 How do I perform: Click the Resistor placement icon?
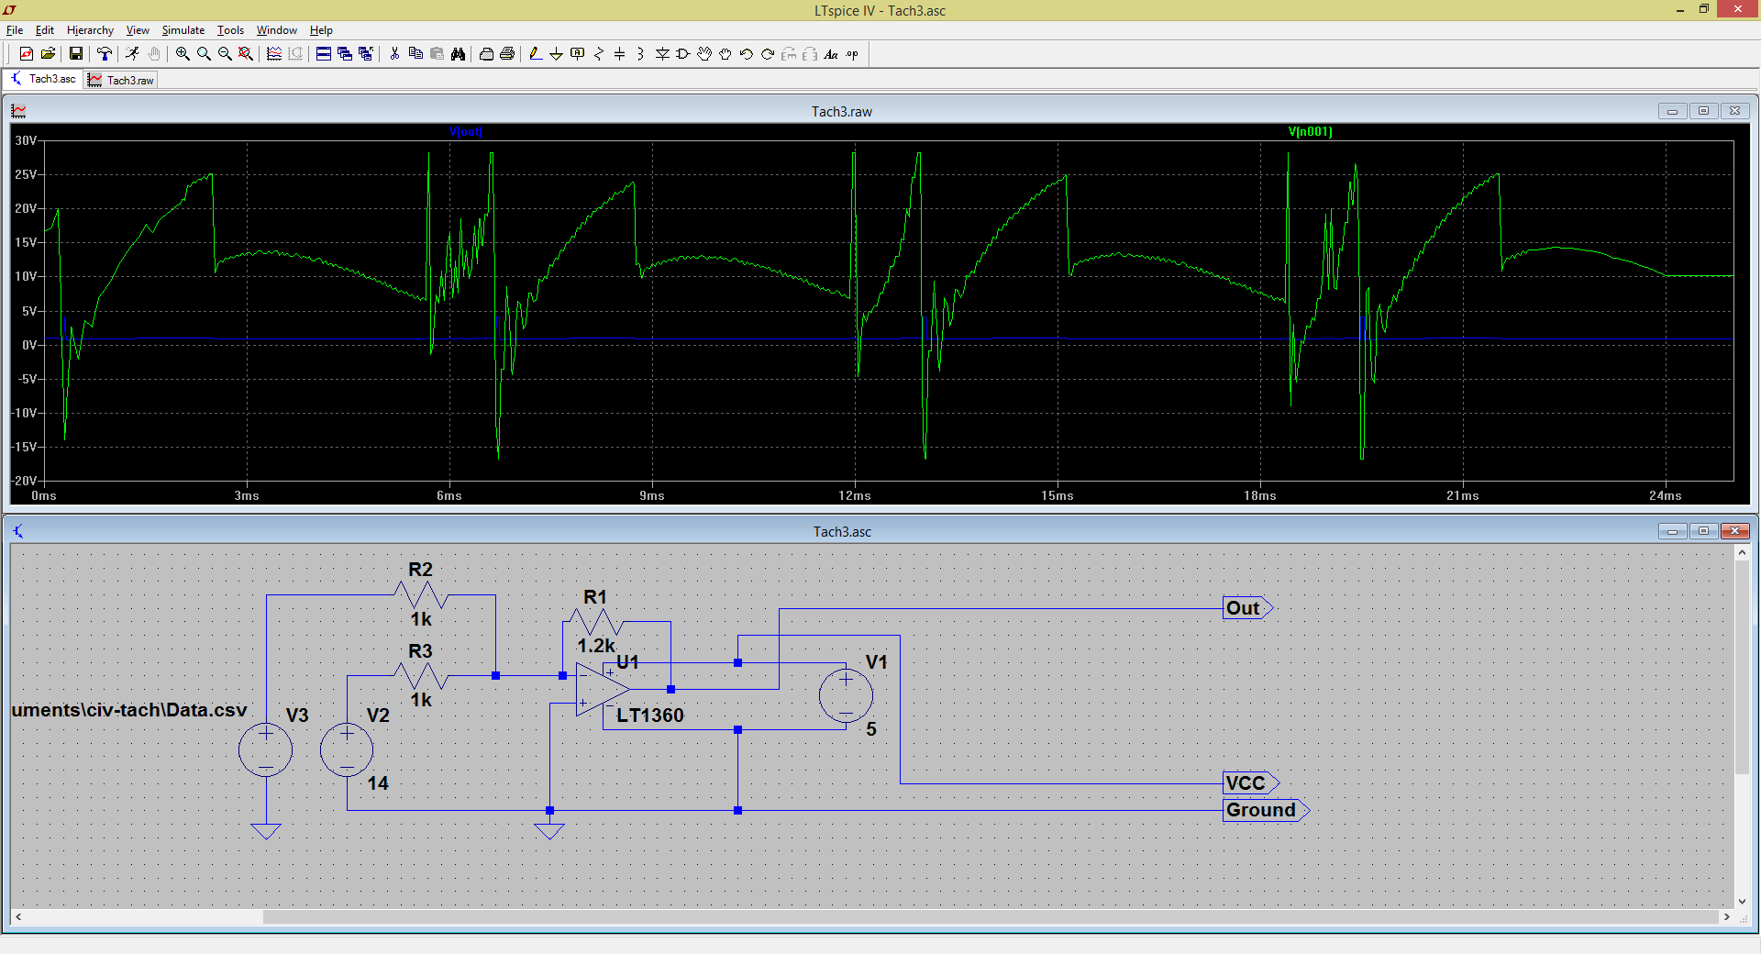[x=599, y=54]
